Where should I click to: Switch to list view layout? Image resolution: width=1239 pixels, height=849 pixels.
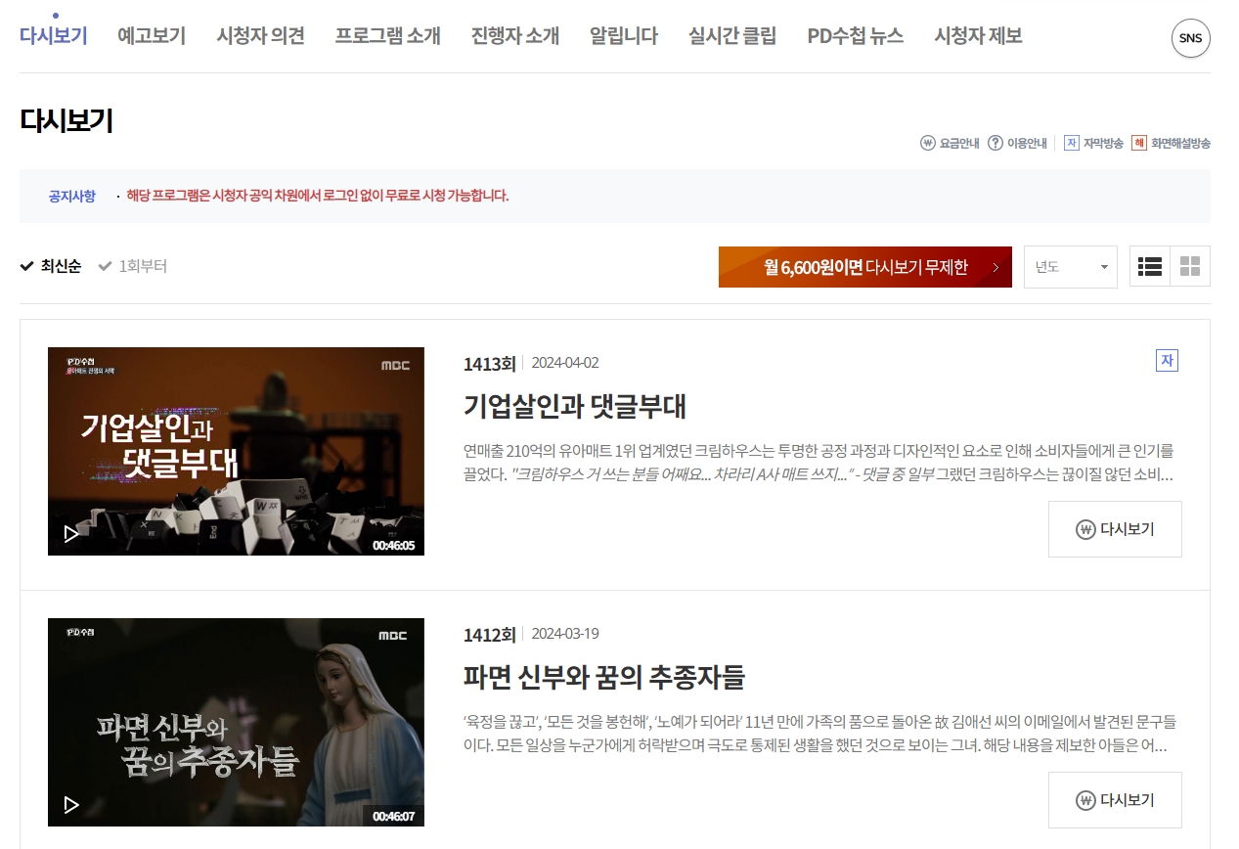pos(1150,266)
